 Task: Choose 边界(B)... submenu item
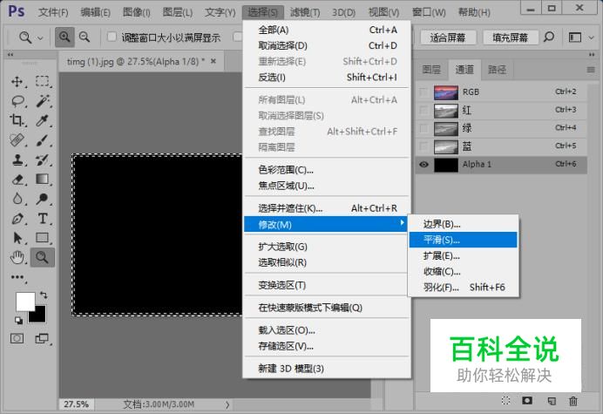(463, 224)
